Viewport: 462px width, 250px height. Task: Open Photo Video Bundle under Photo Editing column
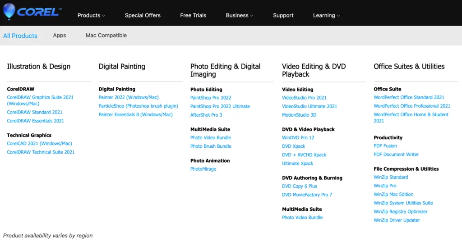(211, 138)
